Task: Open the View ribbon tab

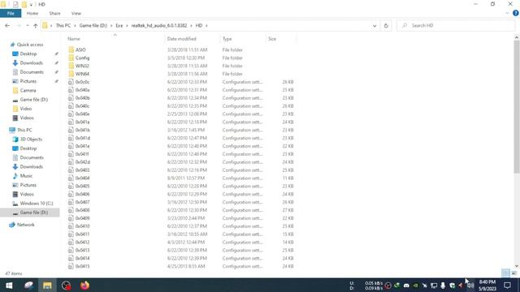Action: 76,13
